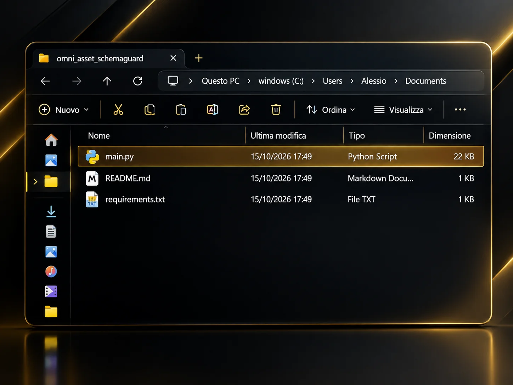This screenshot has height=385, width=513.
Task: Click the Cut scissors icon
Action: tap(118, 110)
